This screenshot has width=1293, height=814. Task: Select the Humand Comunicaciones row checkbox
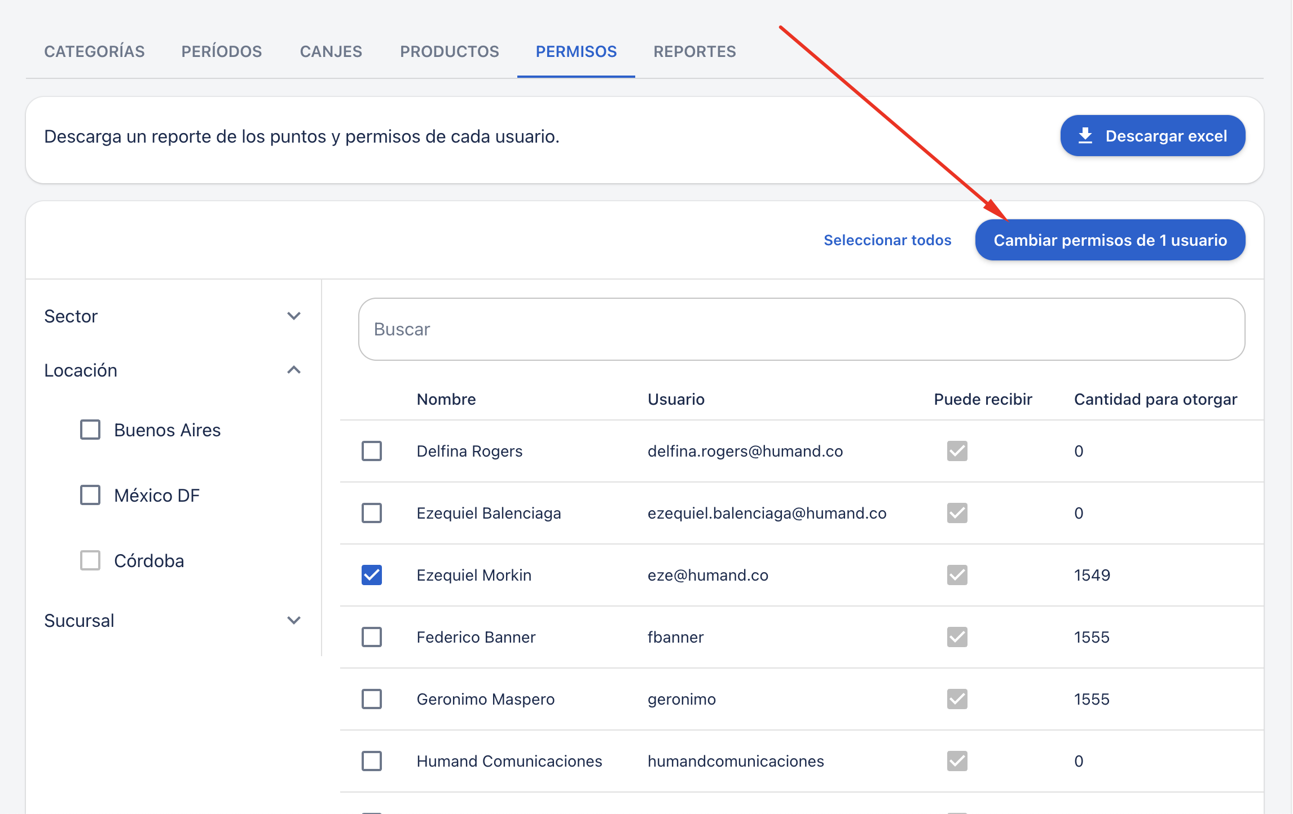[372, 761]
